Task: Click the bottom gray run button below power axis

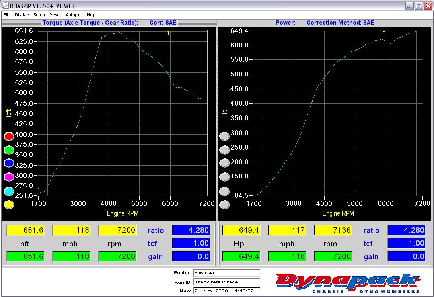Action: 224,205
